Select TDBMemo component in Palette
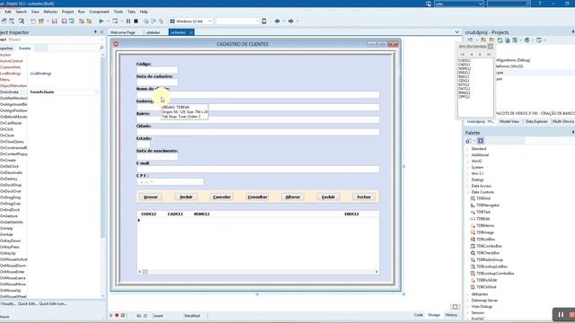Image resolution: width=575 pixels, height=323 pixels. point(482,225)
